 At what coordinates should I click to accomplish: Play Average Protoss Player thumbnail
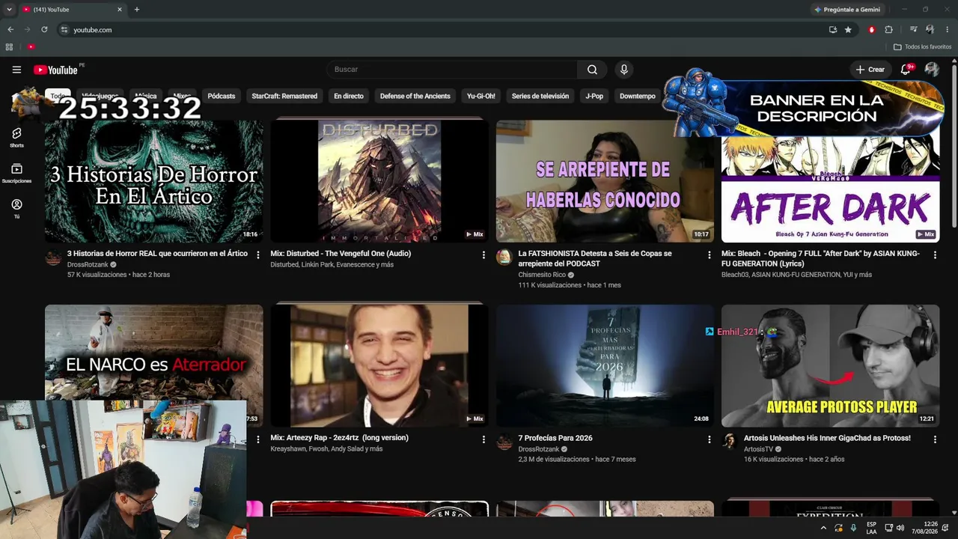(x=830, y=365)
